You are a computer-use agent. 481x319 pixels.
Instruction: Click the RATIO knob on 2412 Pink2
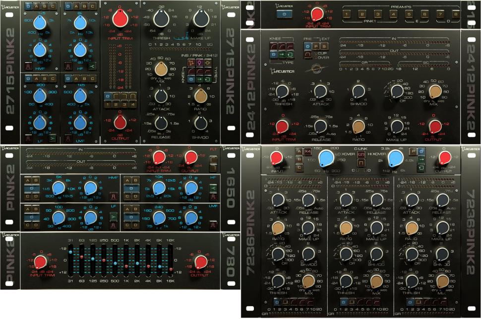point(359,127)
